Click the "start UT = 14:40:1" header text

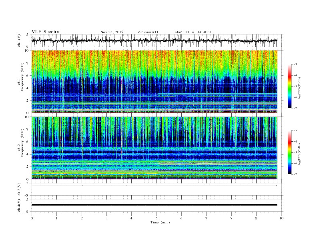pyautogui.click(x=193, y=32)
